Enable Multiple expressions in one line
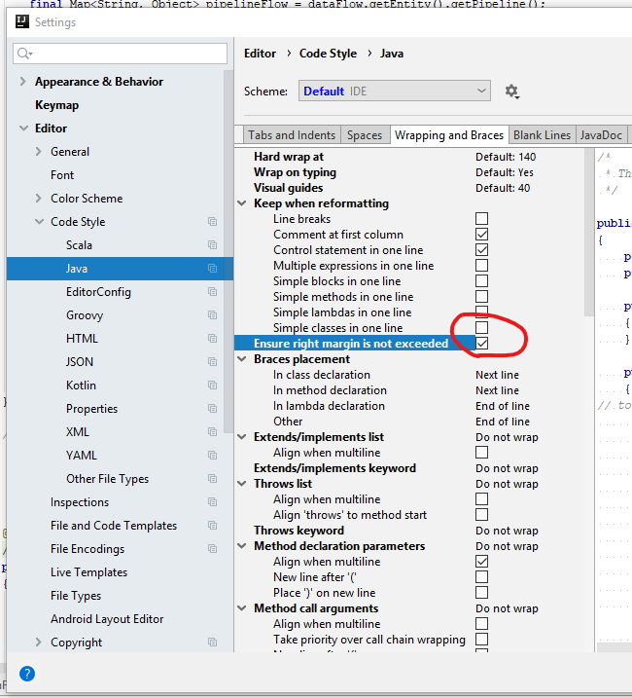The image size is (632, 698). pos(481,266)
